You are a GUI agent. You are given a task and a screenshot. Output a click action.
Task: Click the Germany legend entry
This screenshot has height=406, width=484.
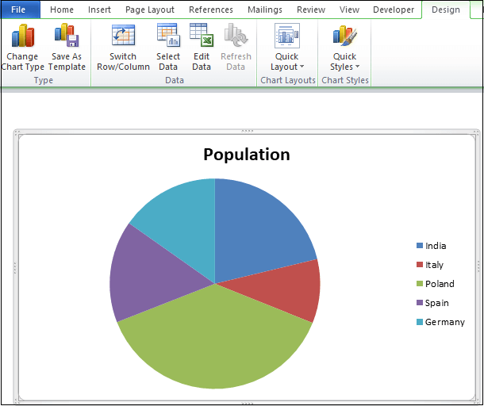click(x=444, y=322)
